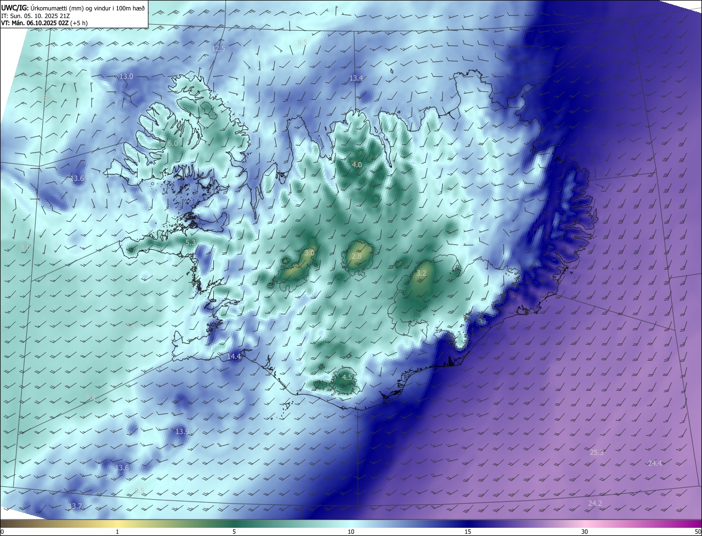Click the 0 tick on the color scale
The height and width of the screenshot is (536, 702).
(x=2, y=532)
